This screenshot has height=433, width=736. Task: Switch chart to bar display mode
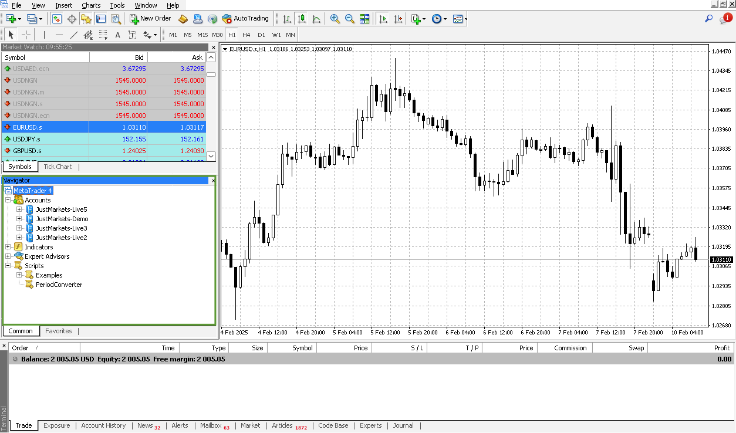click(288, 18)
